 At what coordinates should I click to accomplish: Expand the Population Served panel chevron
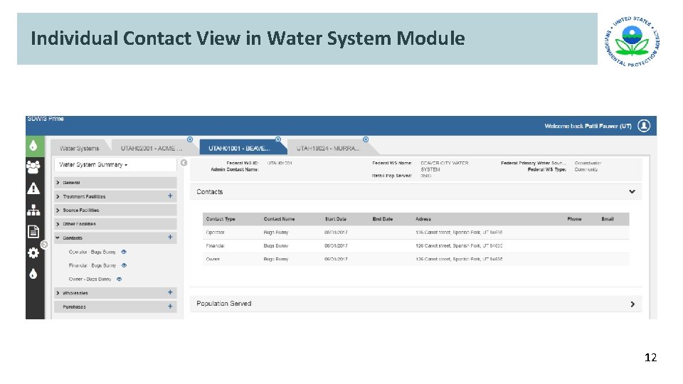pos(632,304)
